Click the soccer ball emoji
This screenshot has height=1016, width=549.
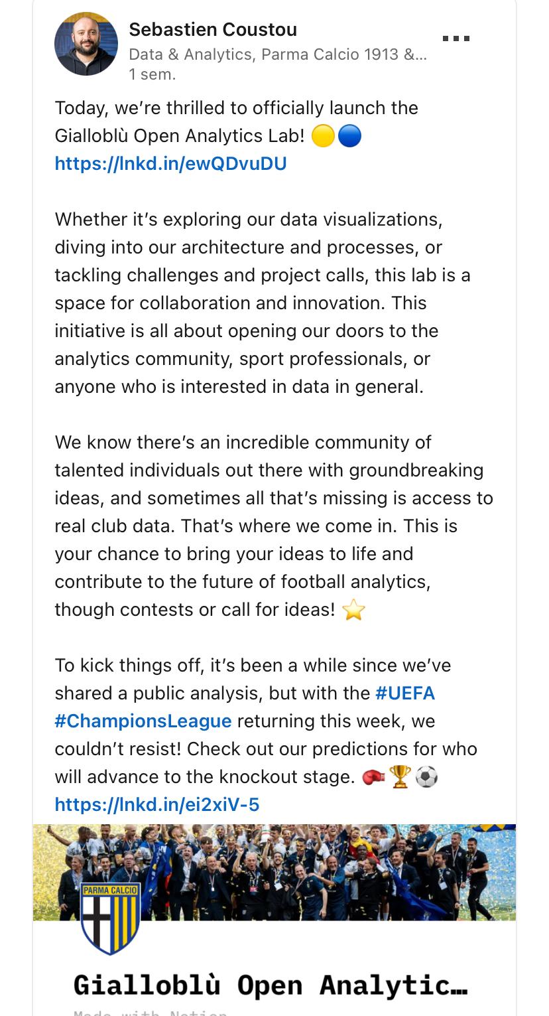[x=427, y=776]
